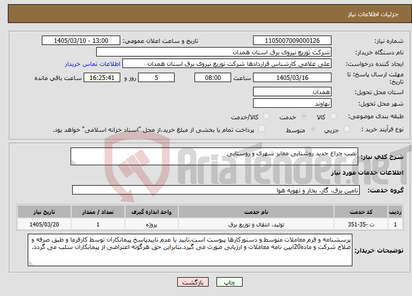
Task: Click the deadline time field 08:00
Action: click(x=213, y=77)
